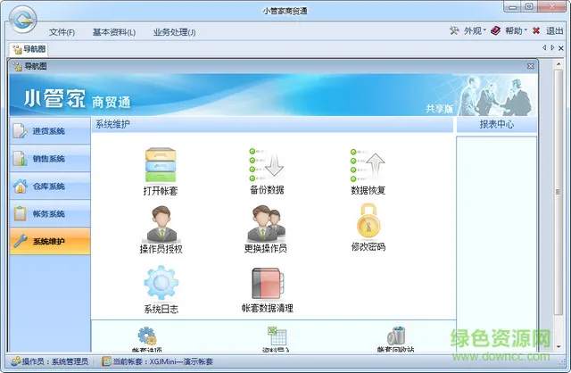Click 退出 to exit the program

point(548,31)
